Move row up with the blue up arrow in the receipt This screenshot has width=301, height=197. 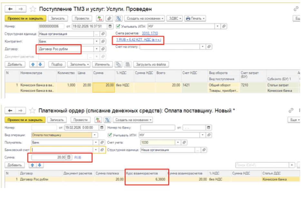click(33, 64)
